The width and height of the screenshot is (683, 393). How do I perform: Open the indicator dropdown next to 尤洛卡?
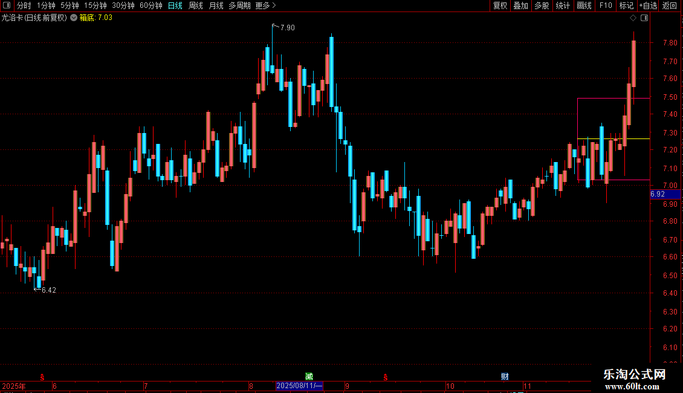coord(74,18)
